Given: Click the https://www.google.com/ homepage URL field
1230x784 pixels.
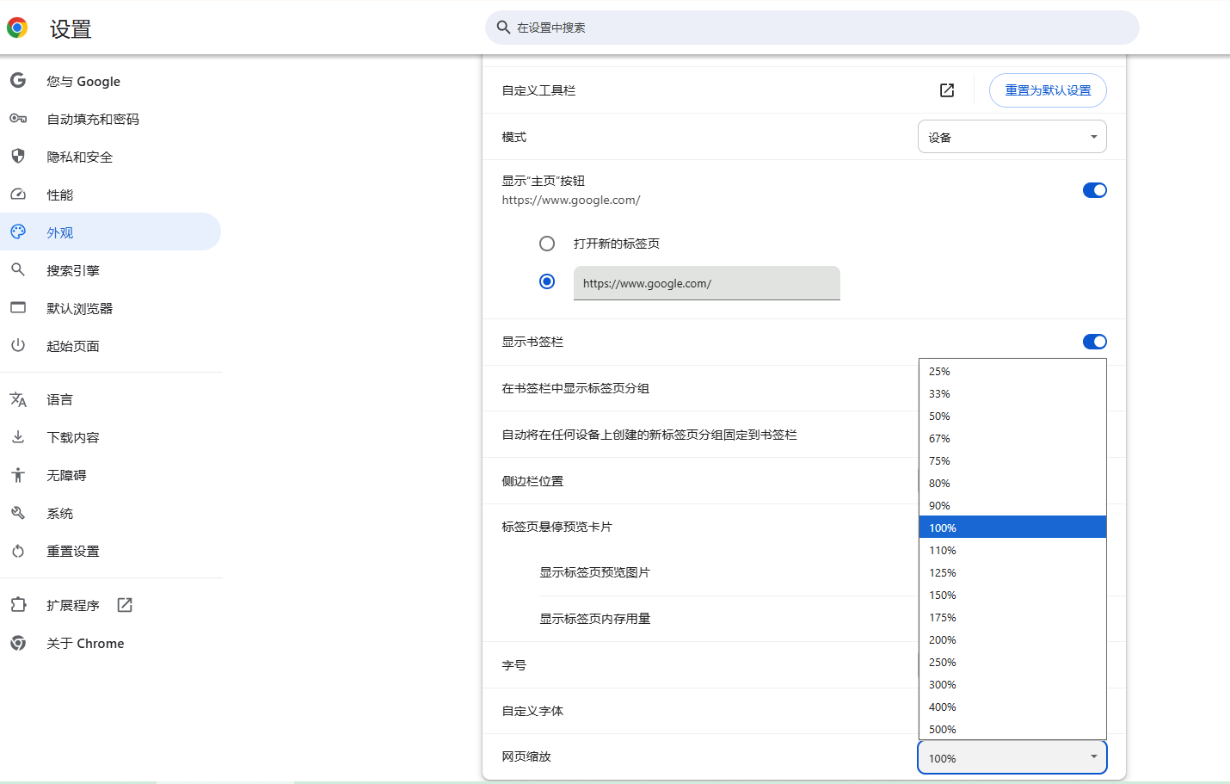Looking at the screenshot, I should pyautogui.click(x=707, y=283).
